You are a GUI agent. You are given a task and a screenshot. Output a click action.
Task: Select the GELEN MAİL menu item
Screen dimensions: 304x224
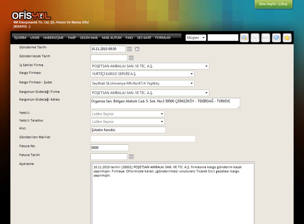pyautogui.click(x=89, y=38)
